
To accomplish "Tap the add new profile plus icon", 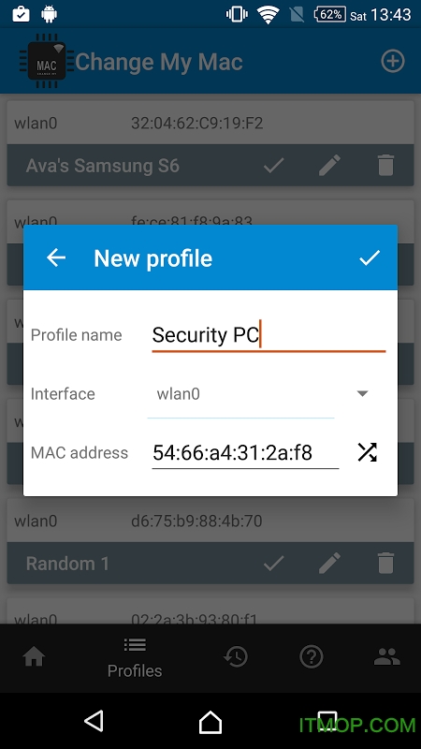I will pyautogui.click(x=393, y=61).
